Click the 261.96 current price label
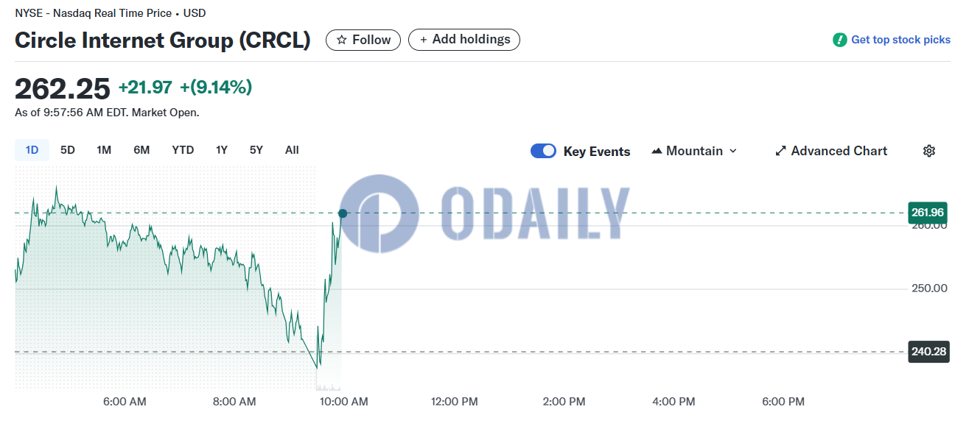Image resolution: width=969 pixels, height=429 pixels. click(x=928, y=213)
